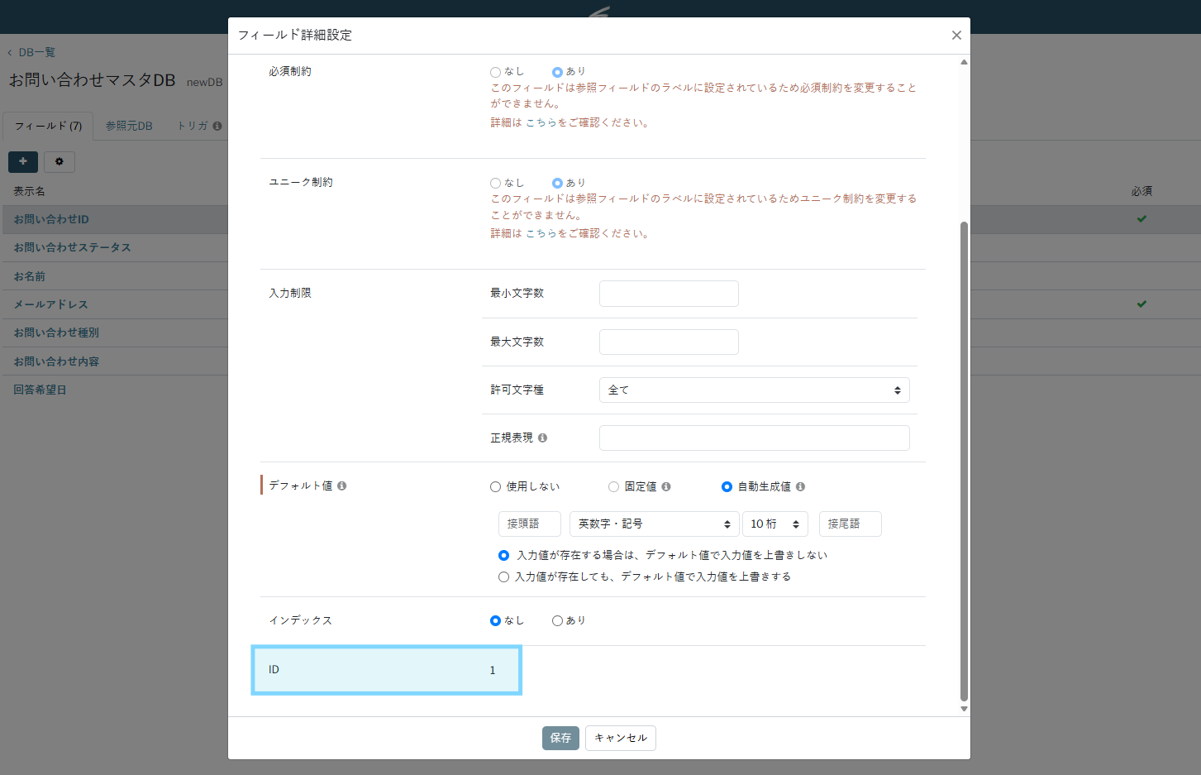
Task: Click info icon beside デフォルト値 label
Action: coord(341,486)
